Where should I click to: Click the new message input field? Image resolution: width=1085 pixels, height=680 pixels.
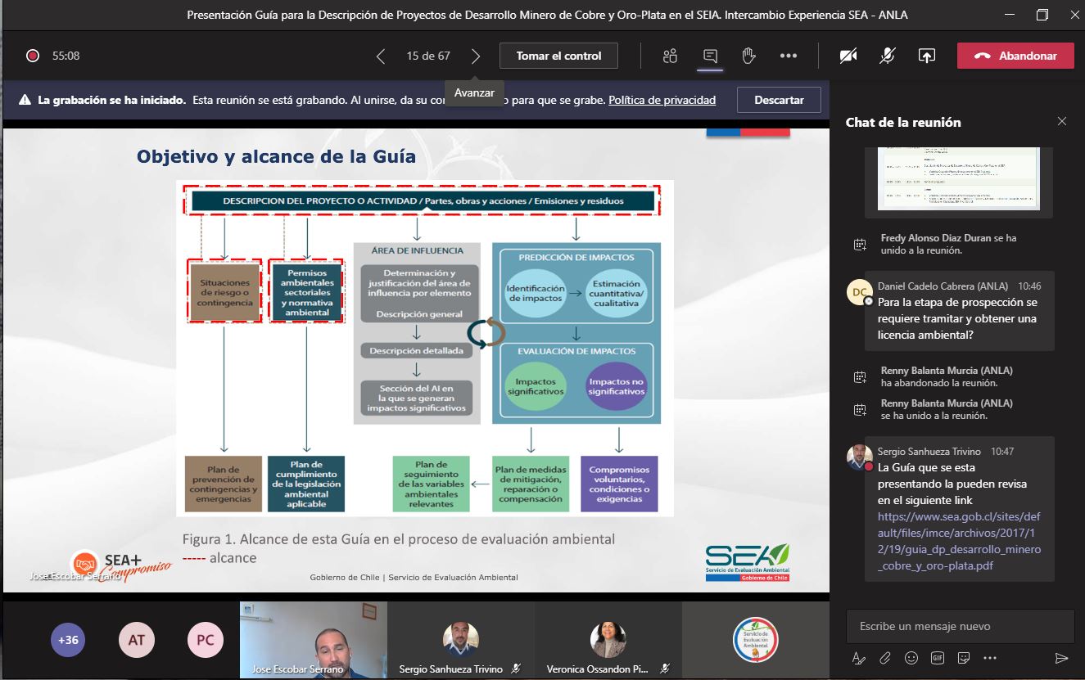(x=960, y=626)
